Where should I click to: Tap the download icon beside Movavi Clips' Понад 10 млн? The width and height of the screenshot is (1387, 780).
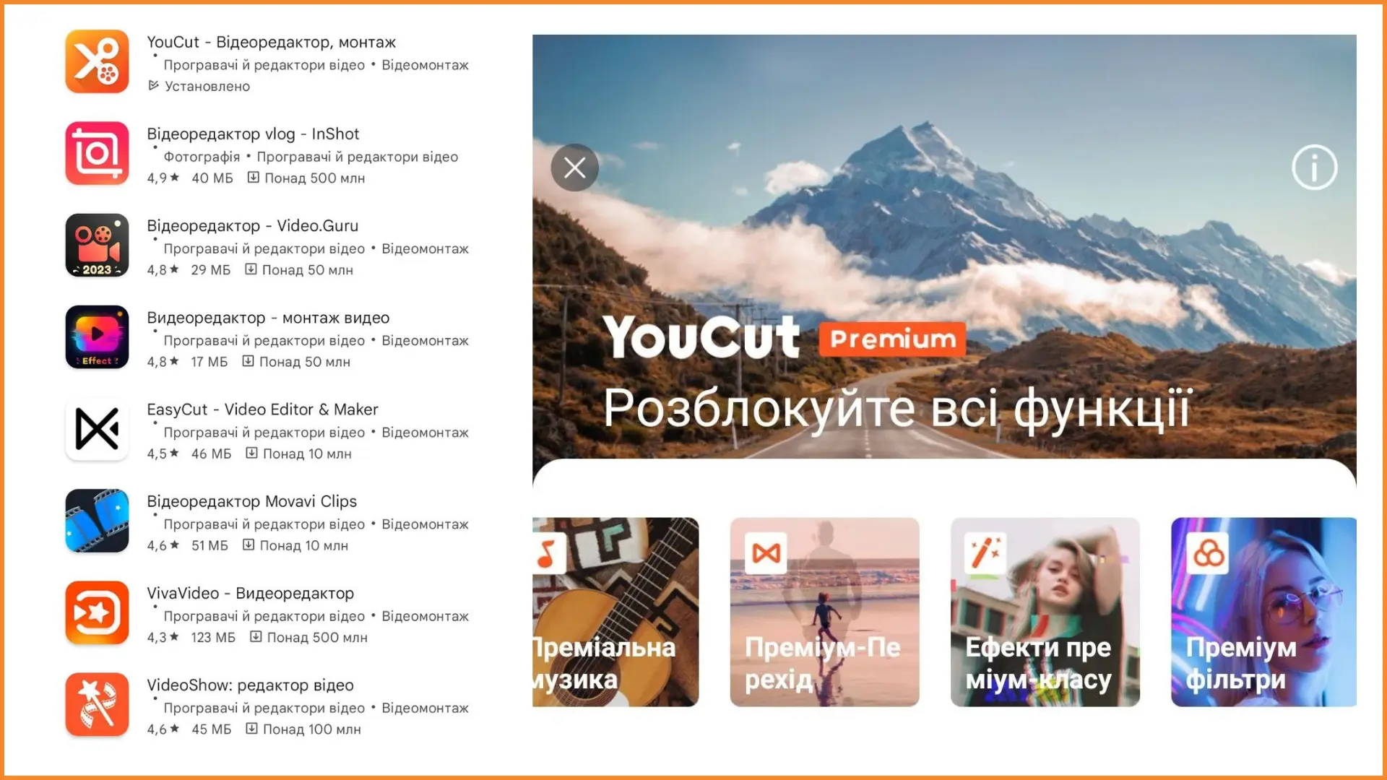[x=249, y=545]
